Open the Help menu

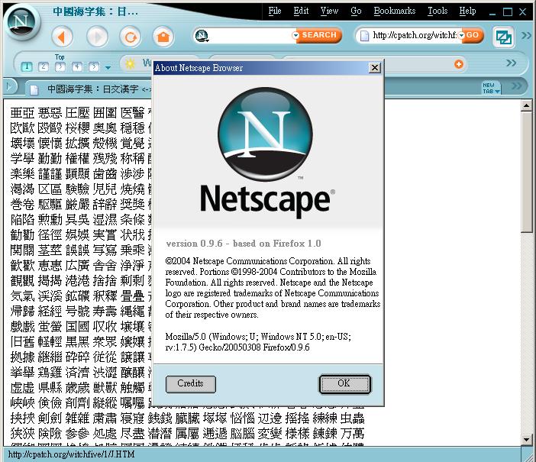pyautogui.click(x=467, y=11)
